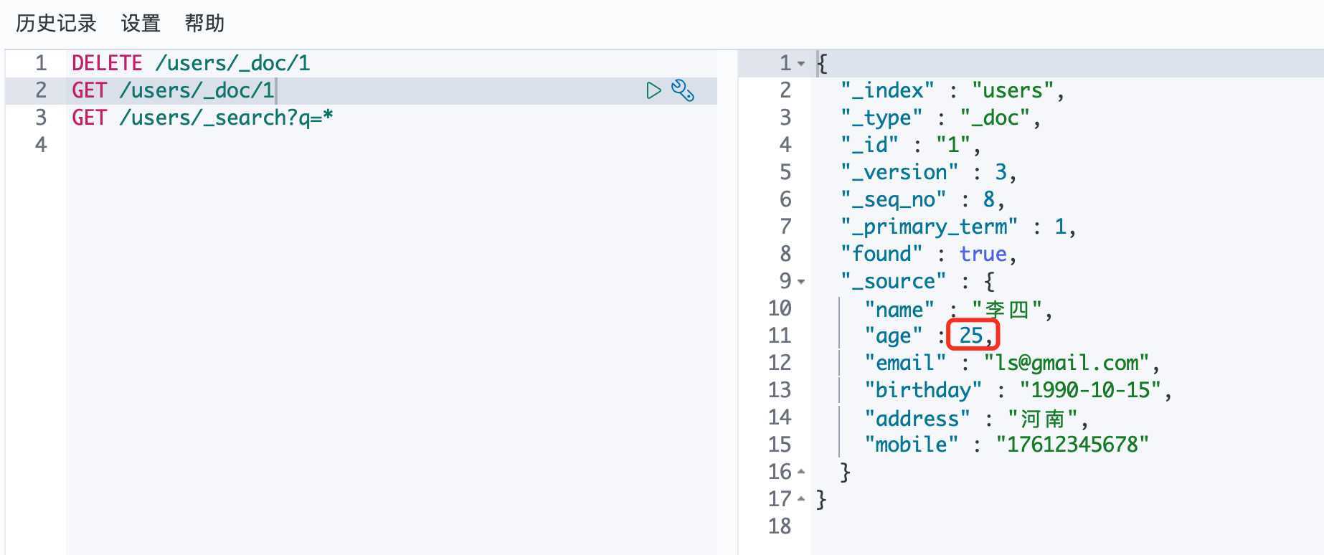Select the DELETE /users/_doc/1 line

(x=191, y=63)
